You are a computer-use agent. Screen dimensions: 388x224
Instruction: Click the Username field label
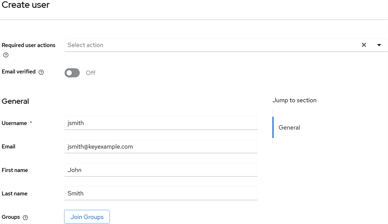pyautogui.click(x=14, y=123)
